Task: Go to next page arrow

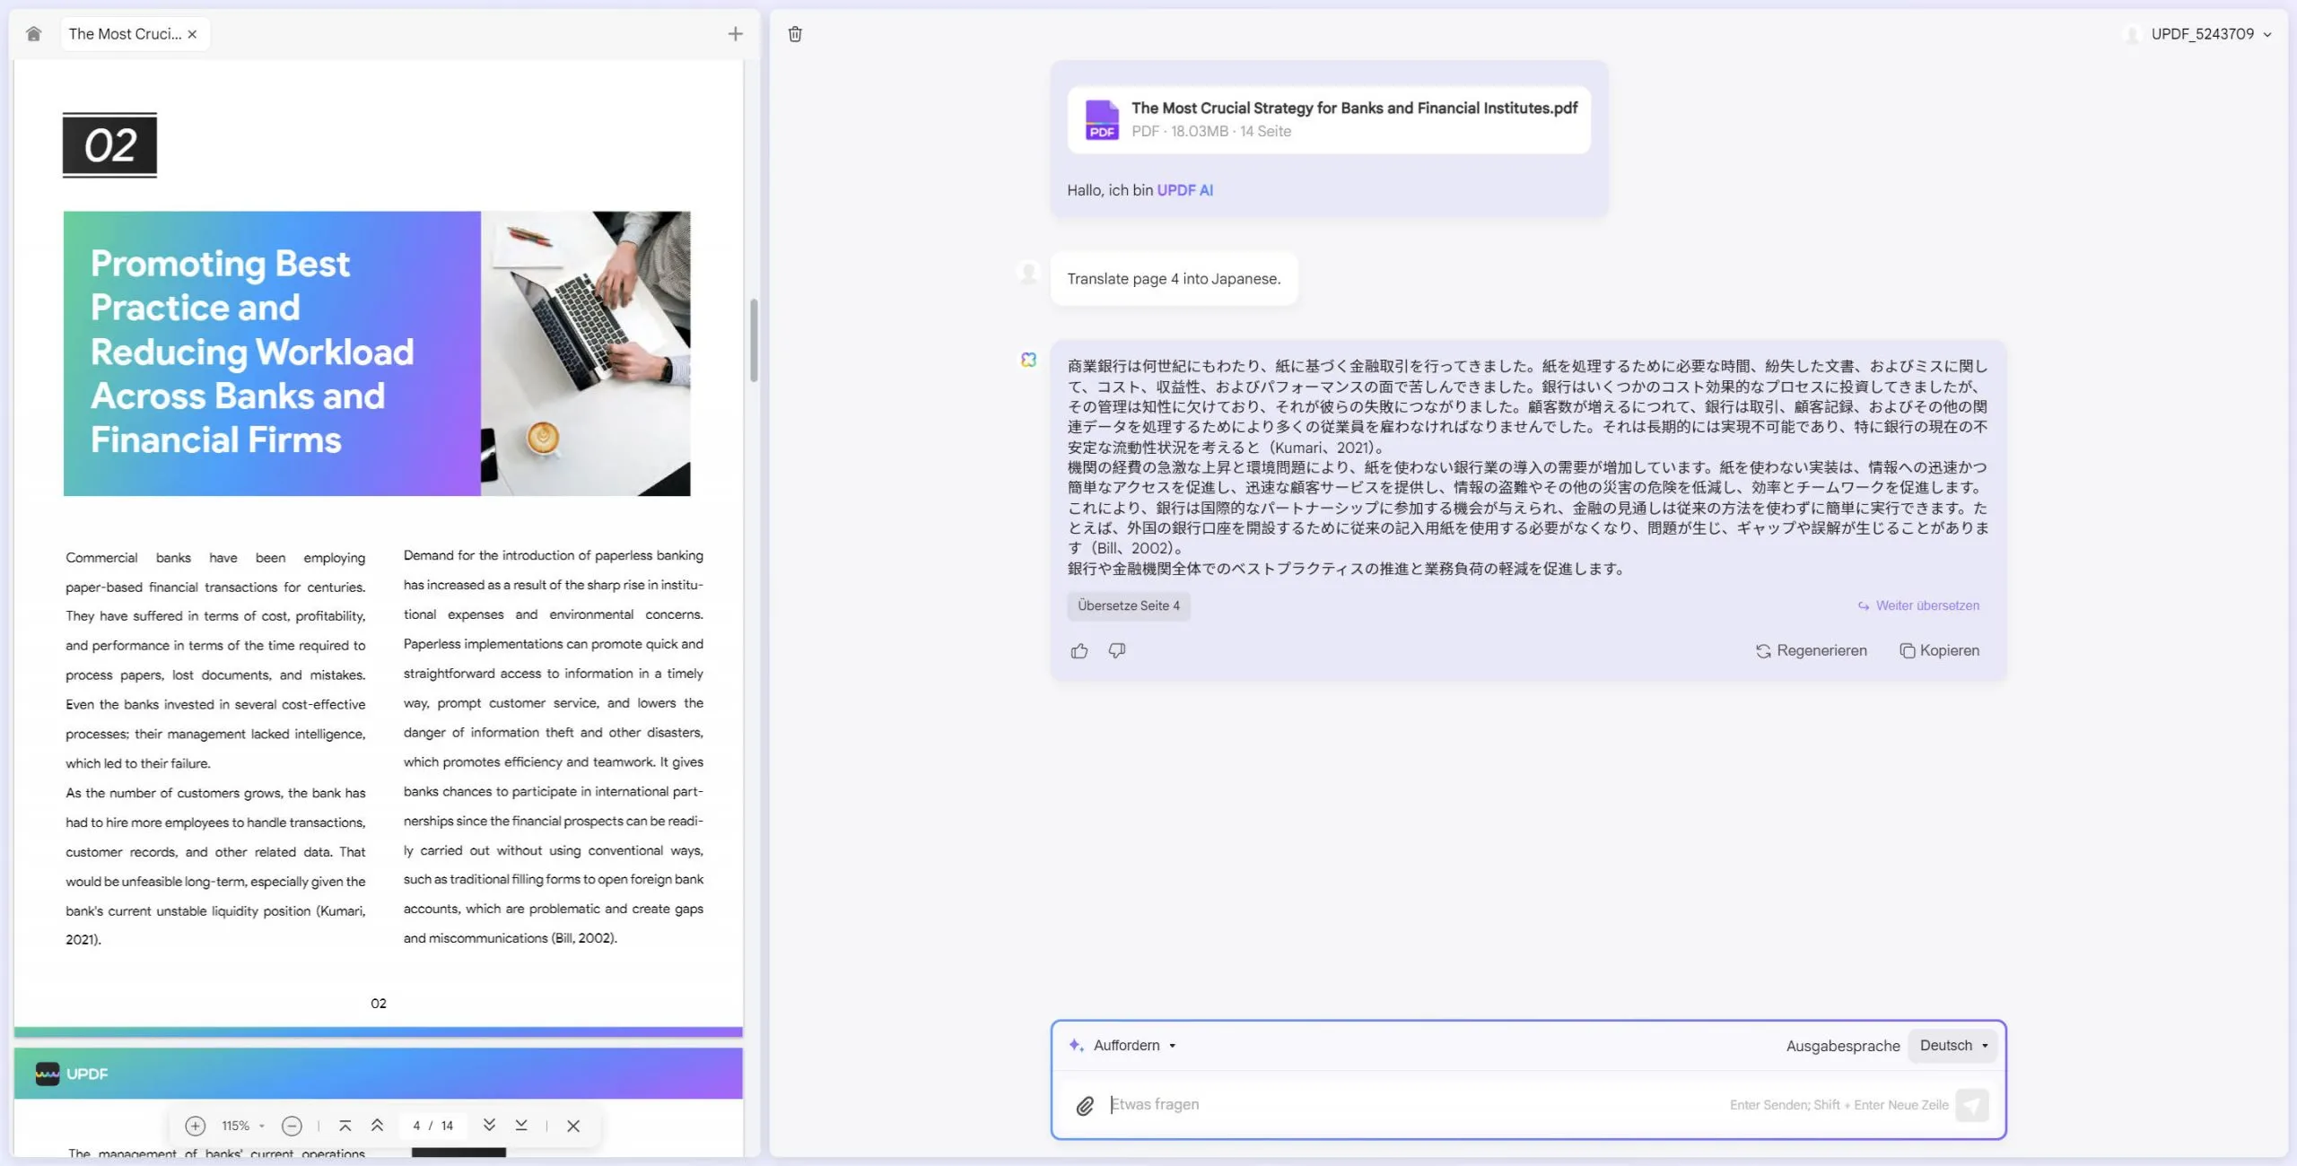Action: click(x=489, y=1126)
